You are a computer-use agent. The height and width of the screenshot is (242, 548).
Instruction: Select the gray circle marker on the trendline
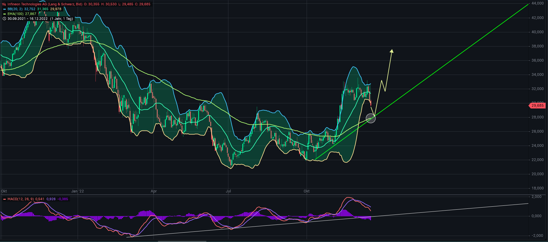[371, 118]
